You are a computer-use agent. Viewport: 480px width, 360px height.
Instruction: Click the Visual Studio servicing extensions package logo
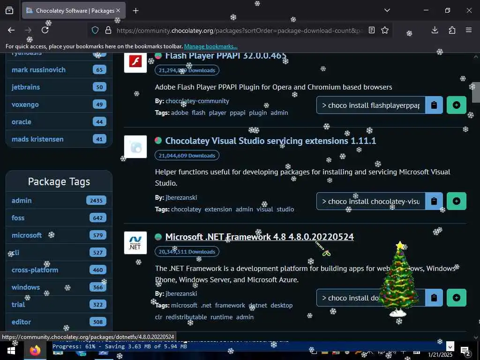[135, 147]
